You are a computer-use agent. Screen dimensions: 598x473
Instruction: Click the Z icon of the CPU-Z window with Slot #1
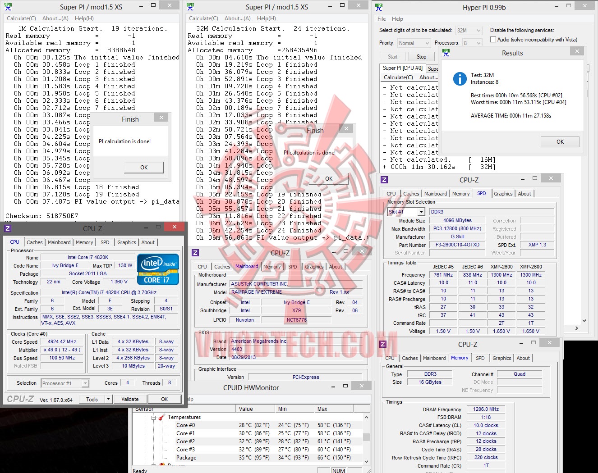click(x=384, y=180)
